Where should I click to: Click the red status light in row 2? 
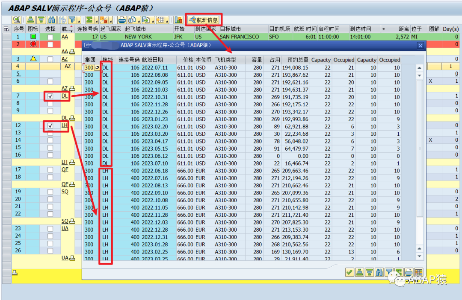point(33,44)
